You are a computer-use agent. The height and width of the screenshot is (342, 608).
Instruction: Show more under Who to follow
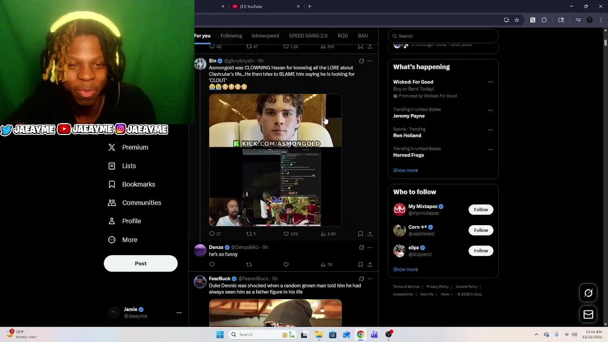pos(405,269)
